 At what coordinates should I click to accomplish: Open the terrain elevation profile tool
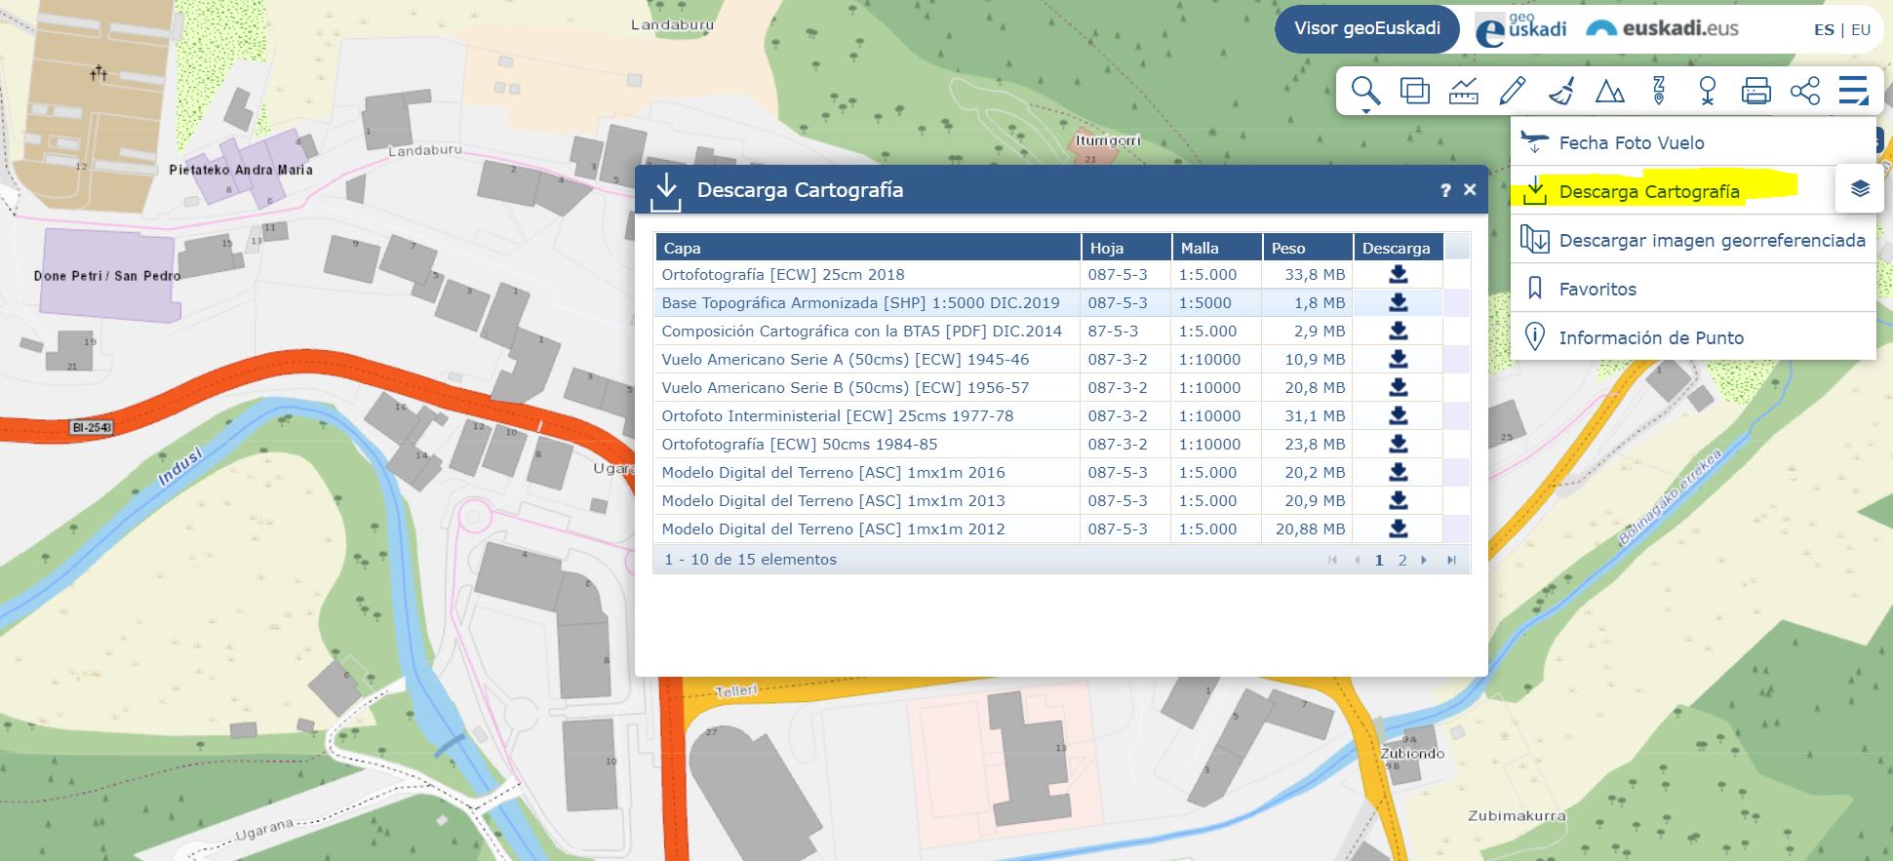point(1609,92)
